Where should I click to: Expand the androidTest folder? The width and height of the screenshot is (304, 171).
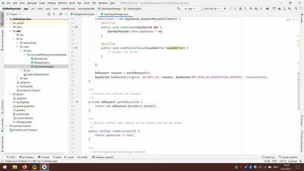17,43
